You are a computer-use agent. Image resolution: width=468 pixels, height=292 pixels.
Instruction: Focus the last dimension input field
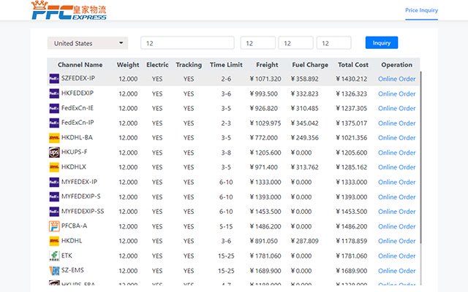(x=333, y=43)
